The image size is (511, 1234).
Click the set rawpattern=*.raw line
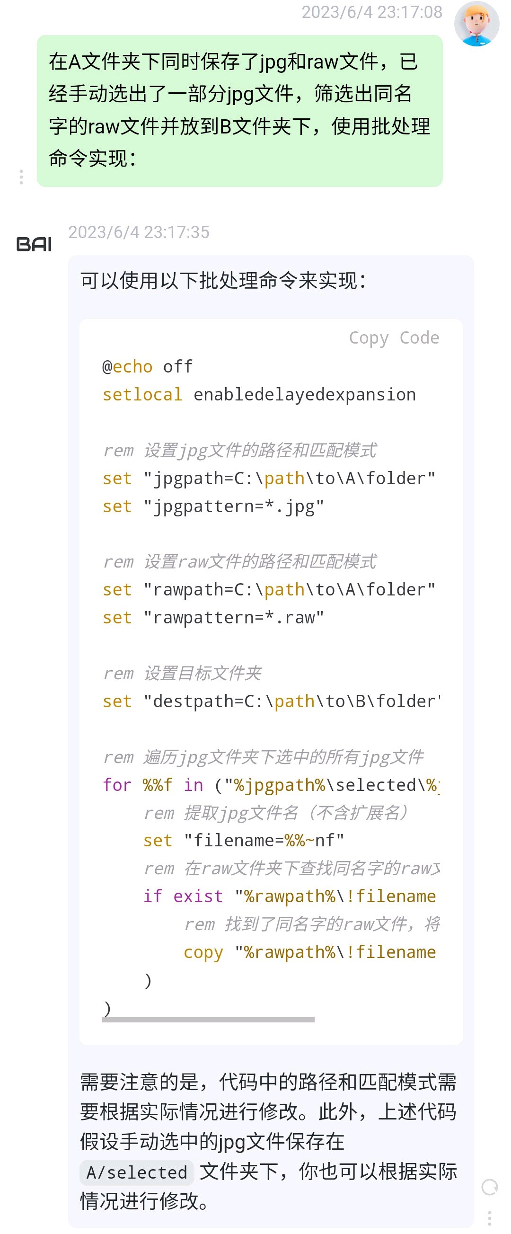(x=213, y=618)
